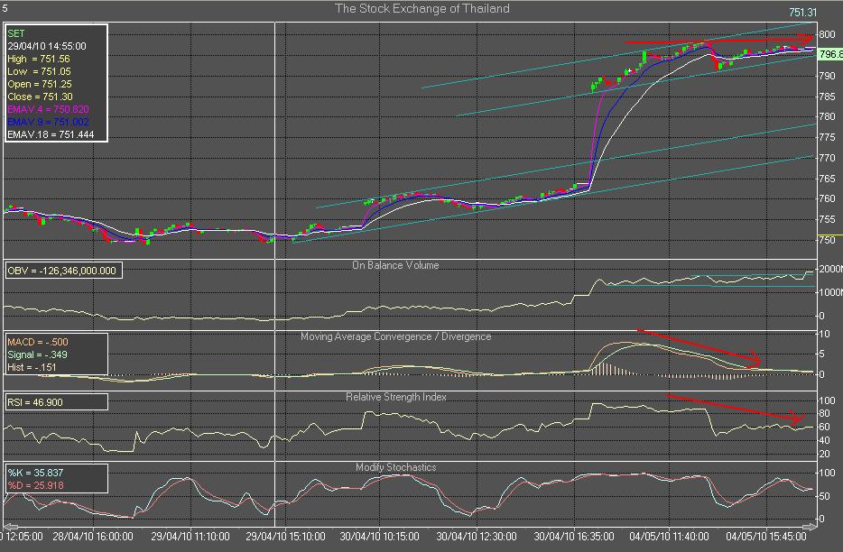Click the chart title The Stock Exchange of Thailand
The image size is (843, 552).
(422, 9)
